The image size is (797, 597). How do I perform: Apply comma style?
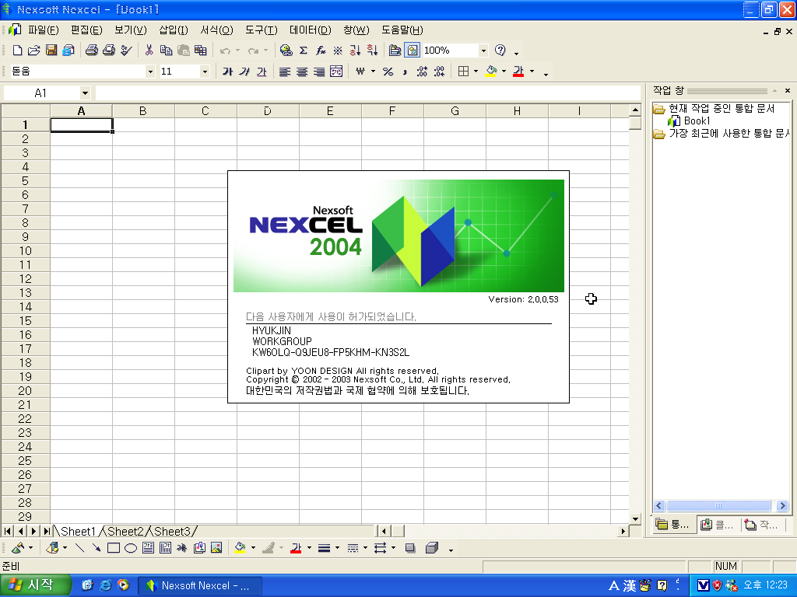pyautogui.click(x=405, y=72)
